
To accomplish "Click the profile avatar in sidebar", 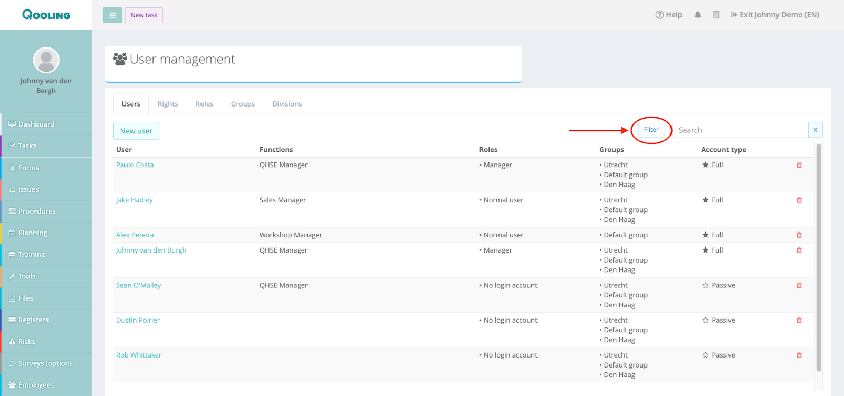I will coord(46,60).
